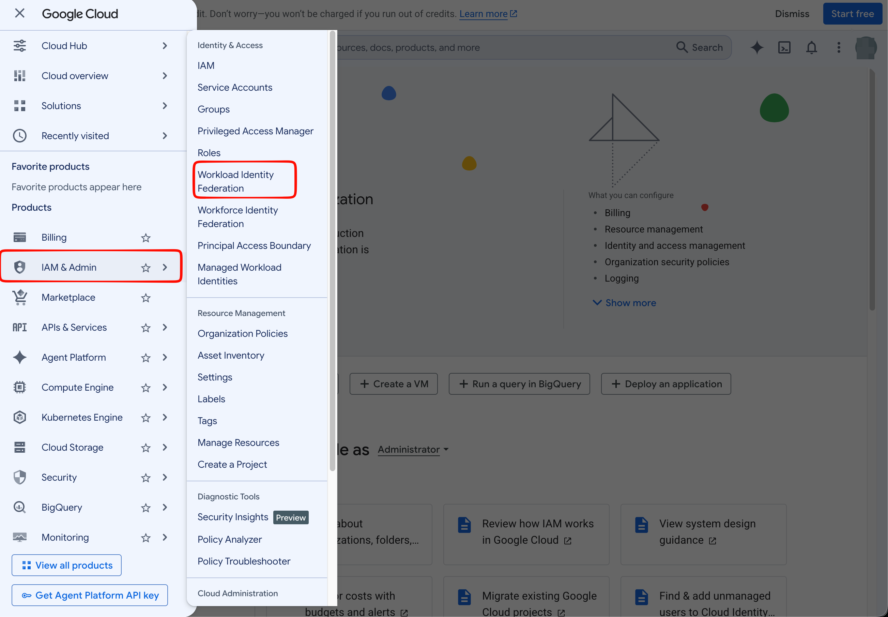Click the Agent Platform sparkle icon
888x617 pixels.
pos(20,357)
